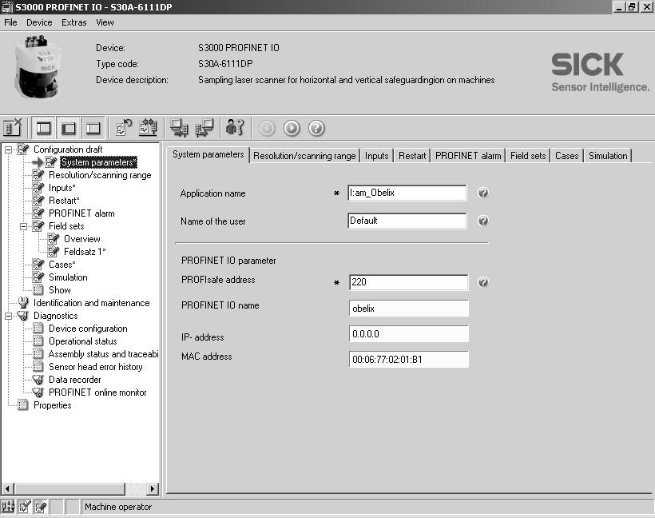Select the split panel layout icon

tap(69, 128)
